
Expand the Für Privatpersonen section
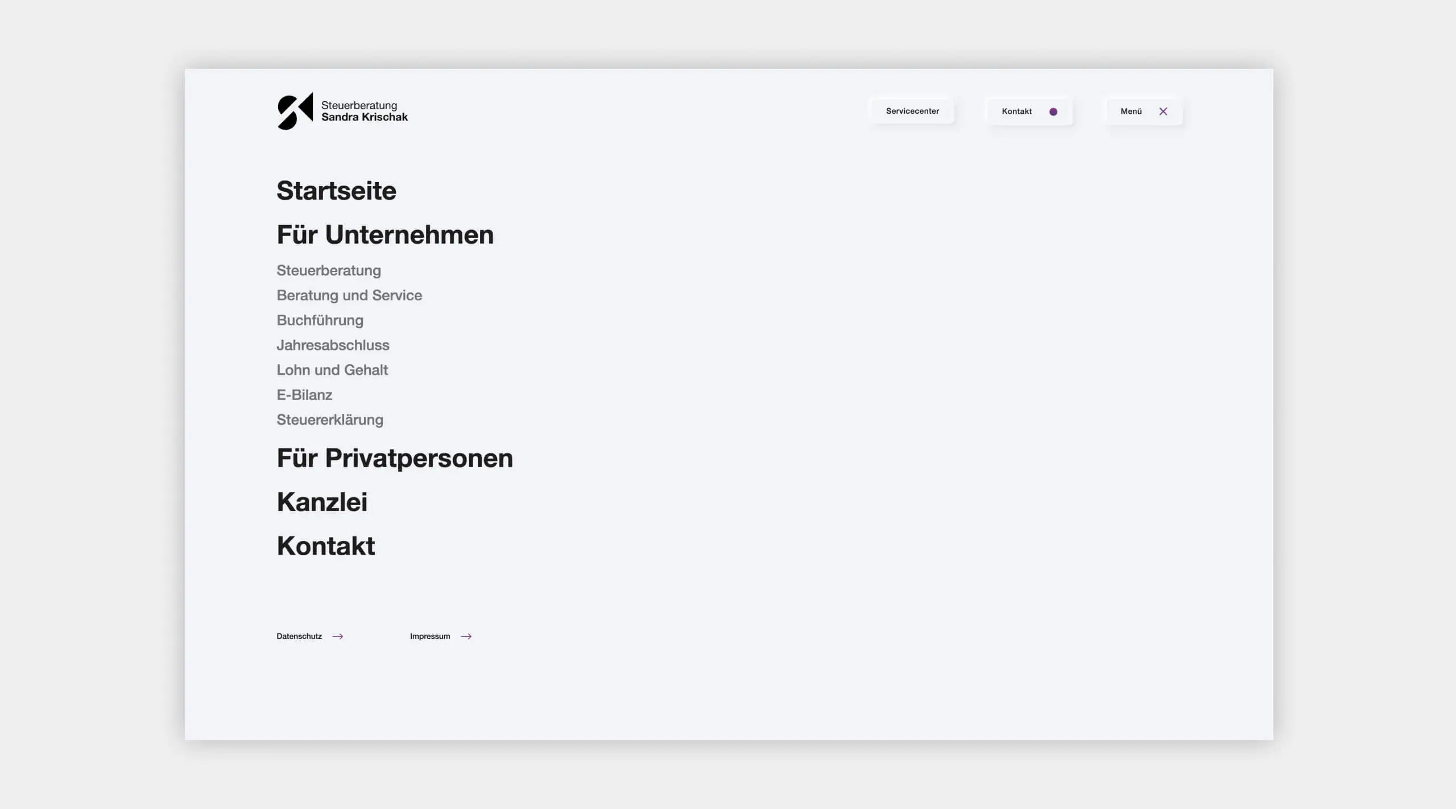tap(395, 459)
